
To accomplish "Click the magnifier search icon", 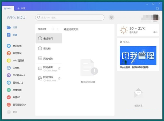I will 39,17.
